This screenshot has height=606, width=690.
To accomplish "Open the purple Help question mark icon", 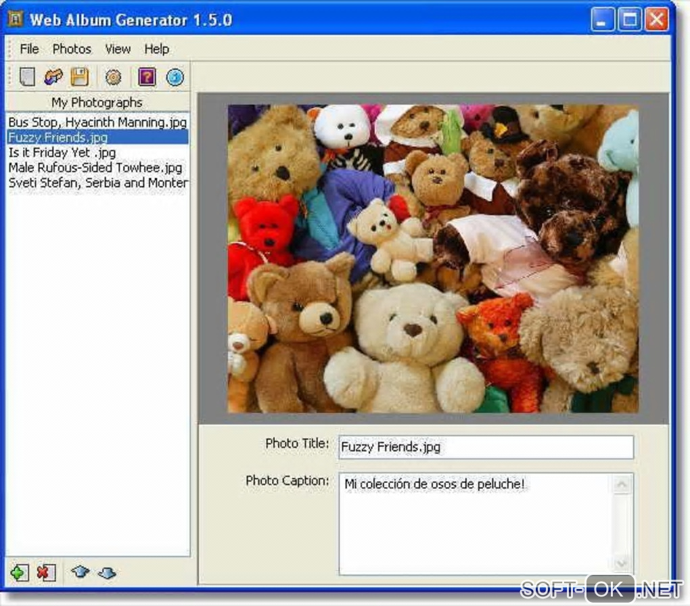I will 147,77.
